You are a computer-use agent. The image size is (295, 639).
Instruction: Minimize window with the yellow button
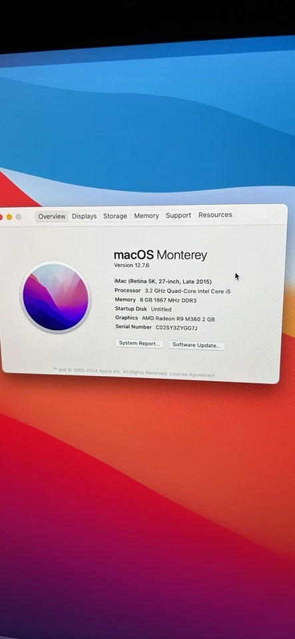coord(9,217)
